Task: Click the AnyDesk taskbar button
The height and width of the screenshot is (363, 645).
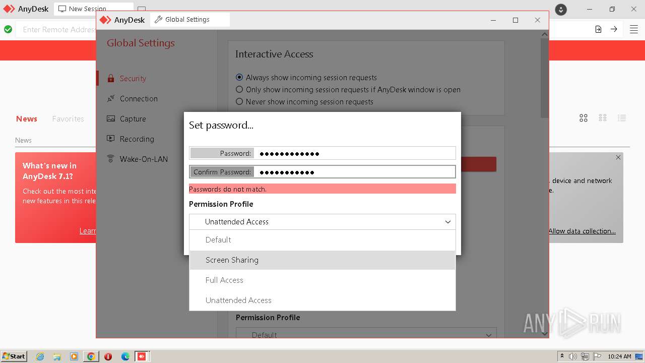Action: 142,356
